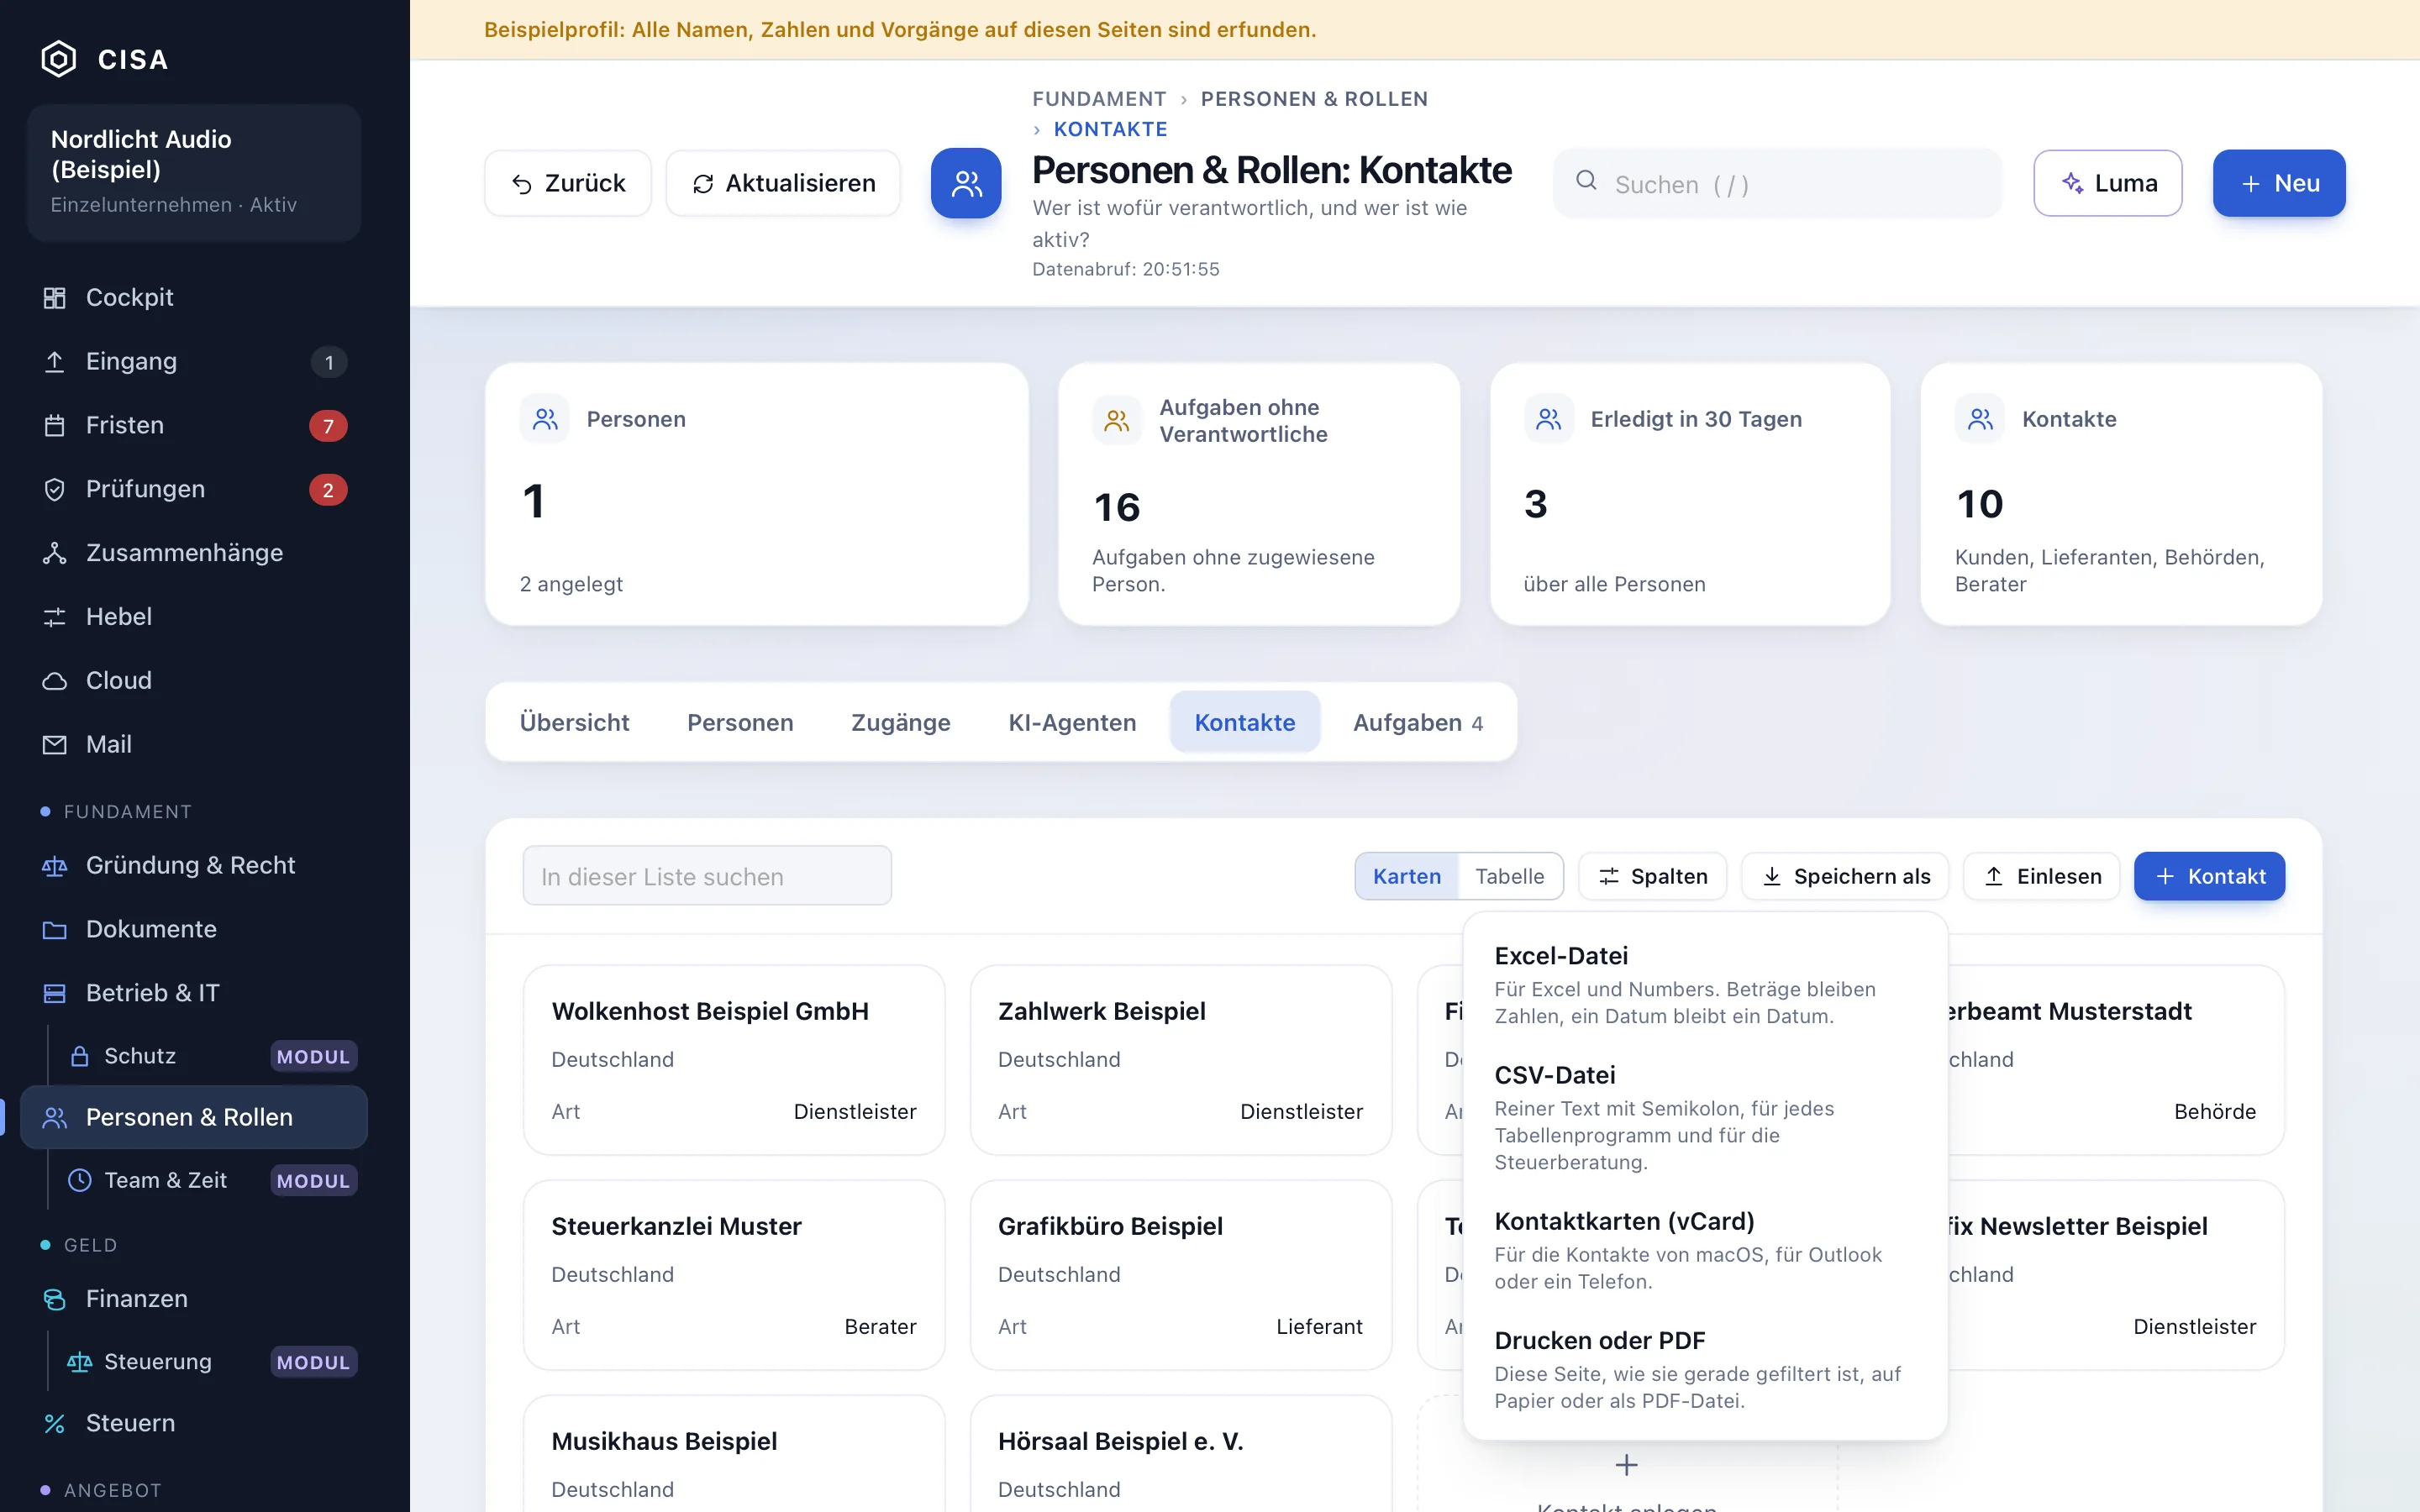Open Dokumente folder entry
Screen dimensions: 2420x1512
pos(194,929)
